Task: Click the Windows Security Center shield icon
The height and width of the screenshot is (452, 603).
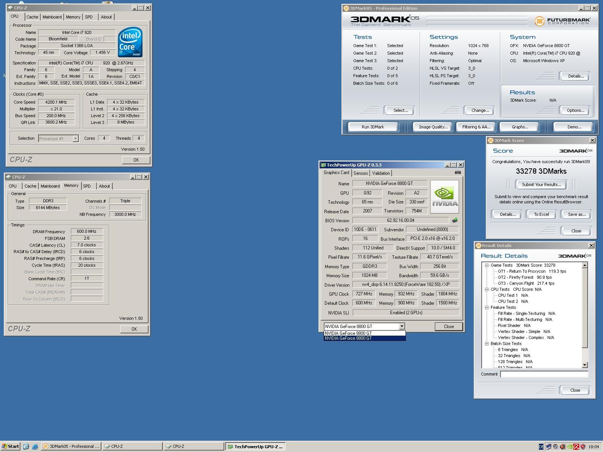Action: [x=583, y=447]
